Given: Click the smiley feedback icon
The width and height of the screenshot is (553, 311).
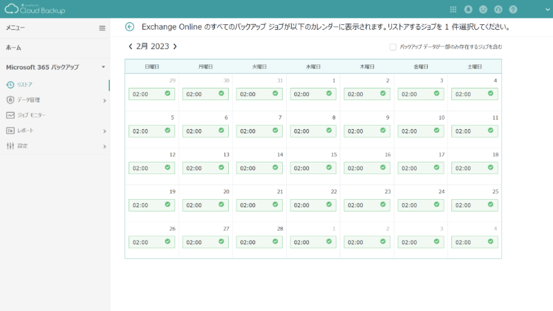Looking at the screenshot, I should coord(483,10).
